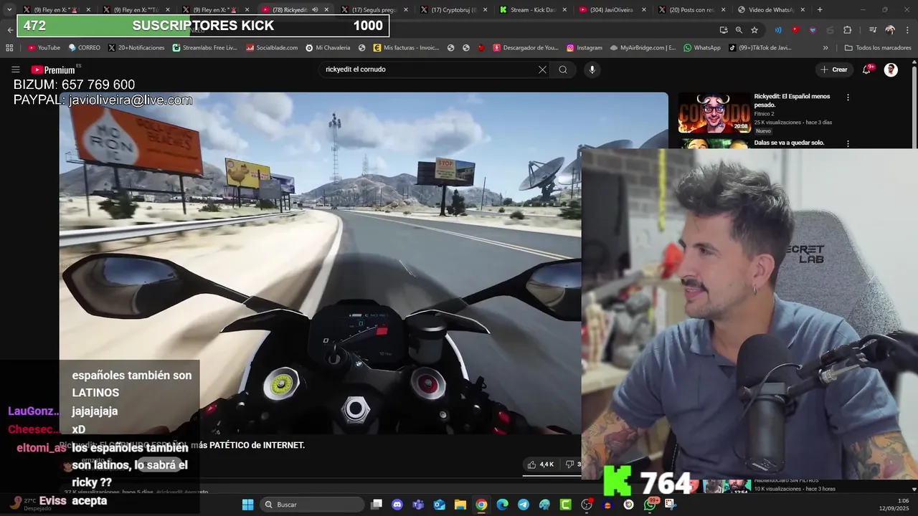Open the Chrome extensions puzzle icon
Image resolution: width=918 pixels, height=516 pixels.
[847, 30]
